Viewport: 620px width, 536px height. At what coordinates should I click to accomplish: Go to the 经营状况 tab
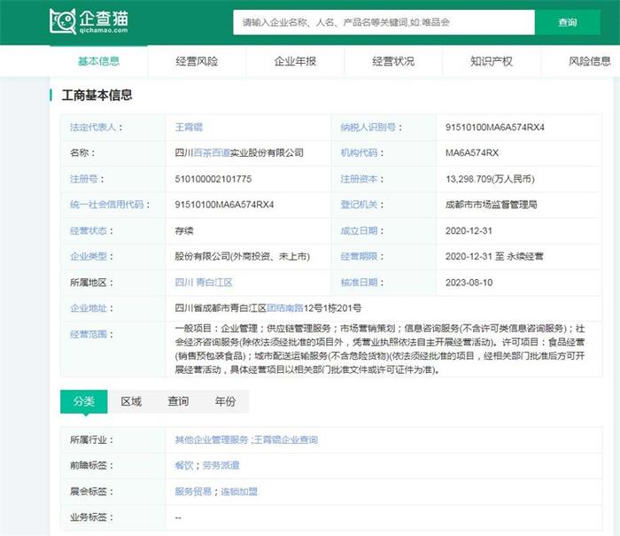click(393, 61)
